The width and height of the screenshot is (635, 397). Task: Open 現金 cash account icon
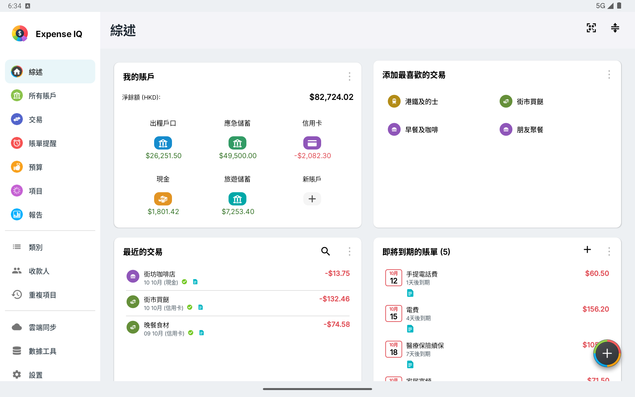163,199
